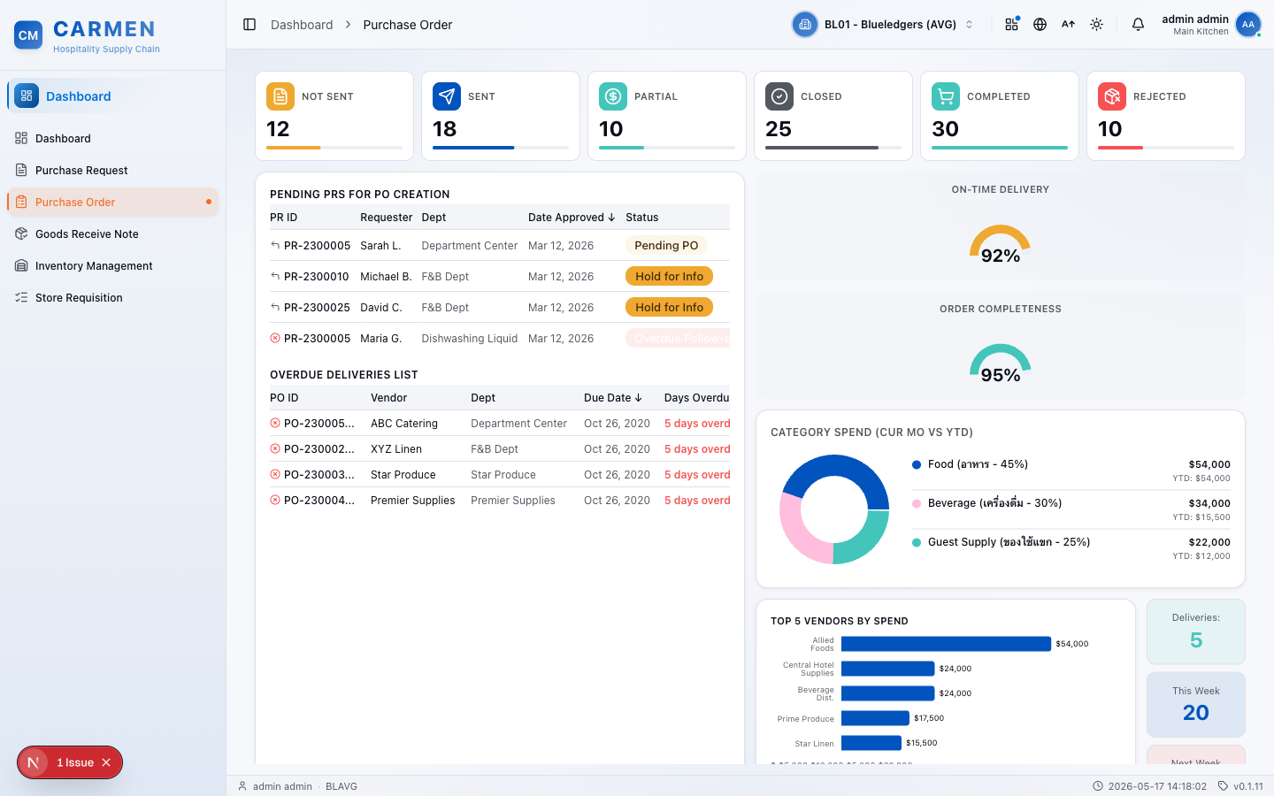The image size is (1274, 796).
Task: Click red x icon for Maria G. row
Action: (275, 339)
